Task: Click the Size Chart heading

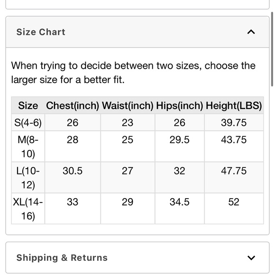Action: tap(41, 32)
